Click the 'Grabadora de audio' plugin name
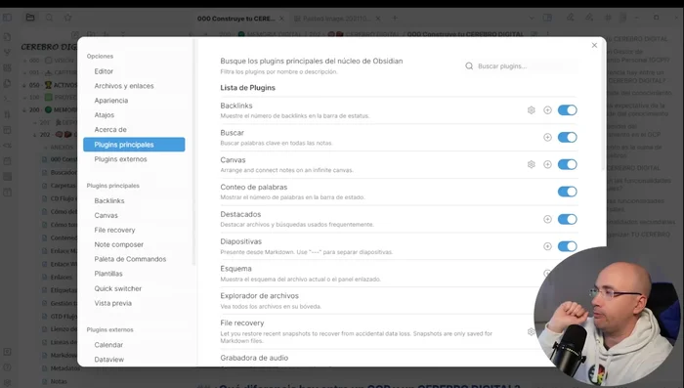This screenshot has width=684, height=388. (254, 358)
